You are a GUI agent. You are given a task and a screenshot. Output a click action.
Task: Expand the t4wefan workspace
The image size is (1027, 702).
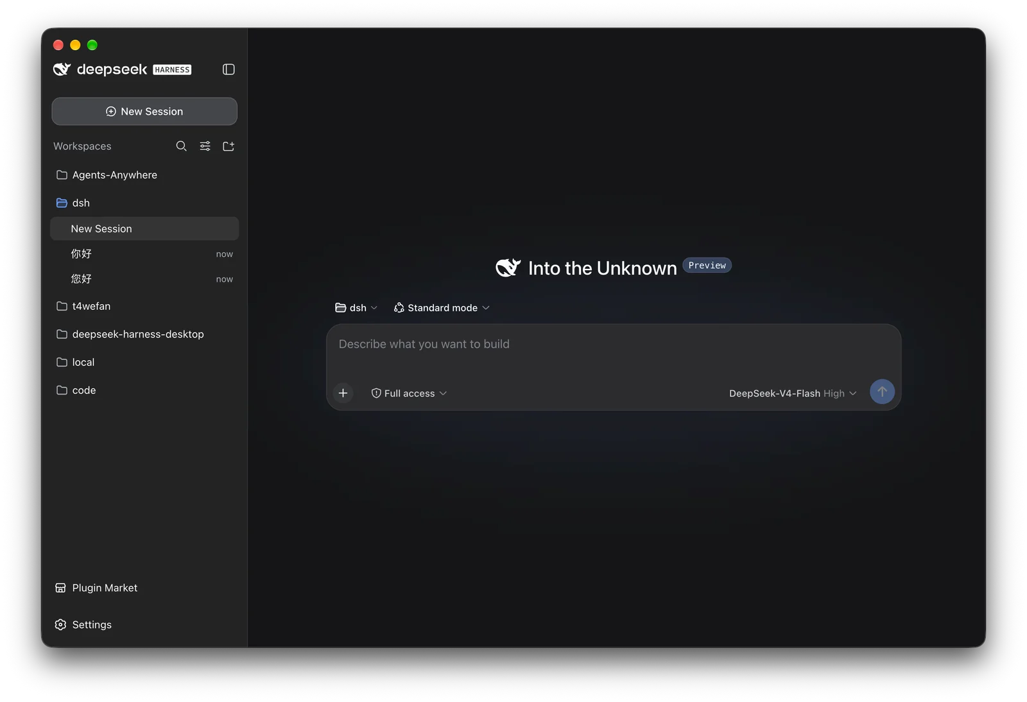click(144, 306)
